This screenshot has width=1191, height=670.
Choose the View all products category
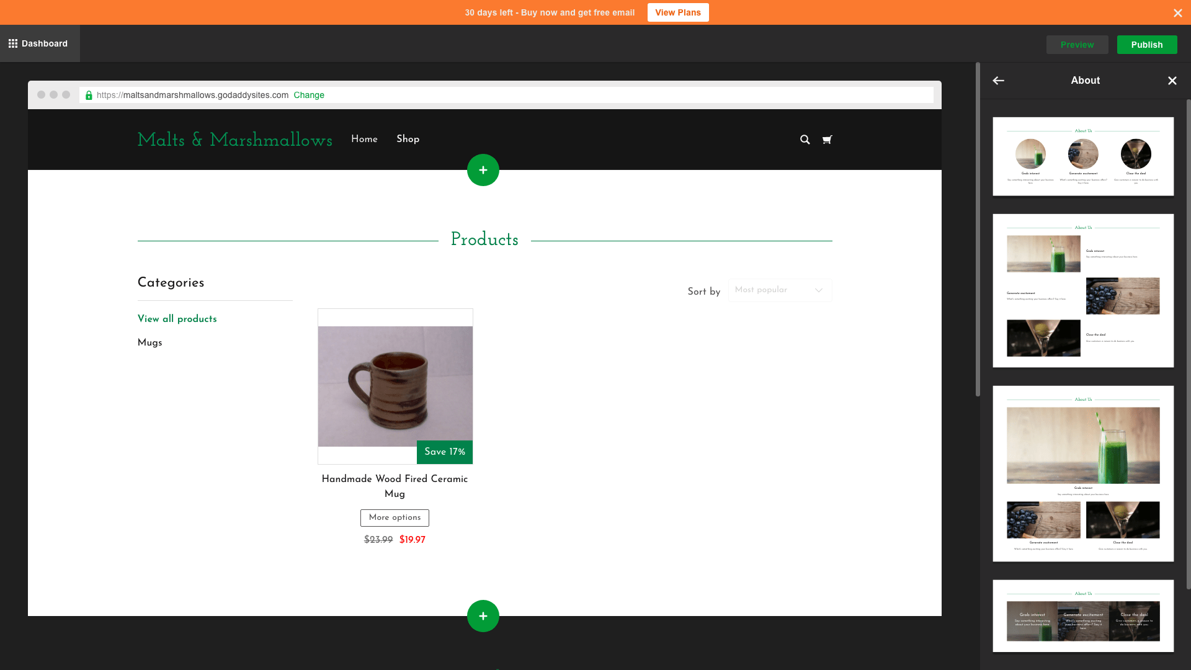(177, 319)
